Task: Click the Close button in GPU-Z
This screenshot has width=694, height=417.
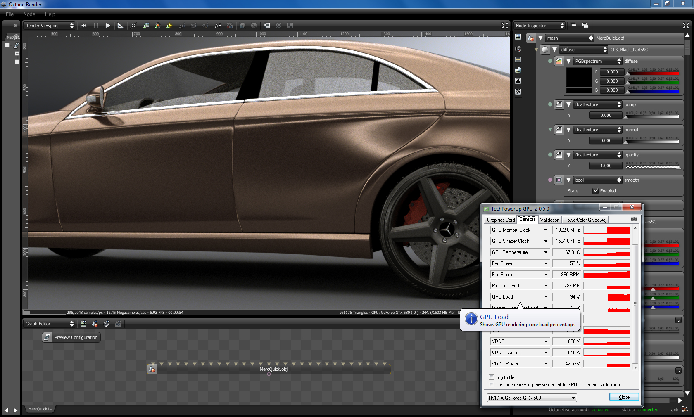Action: click(x=624, y=397)
